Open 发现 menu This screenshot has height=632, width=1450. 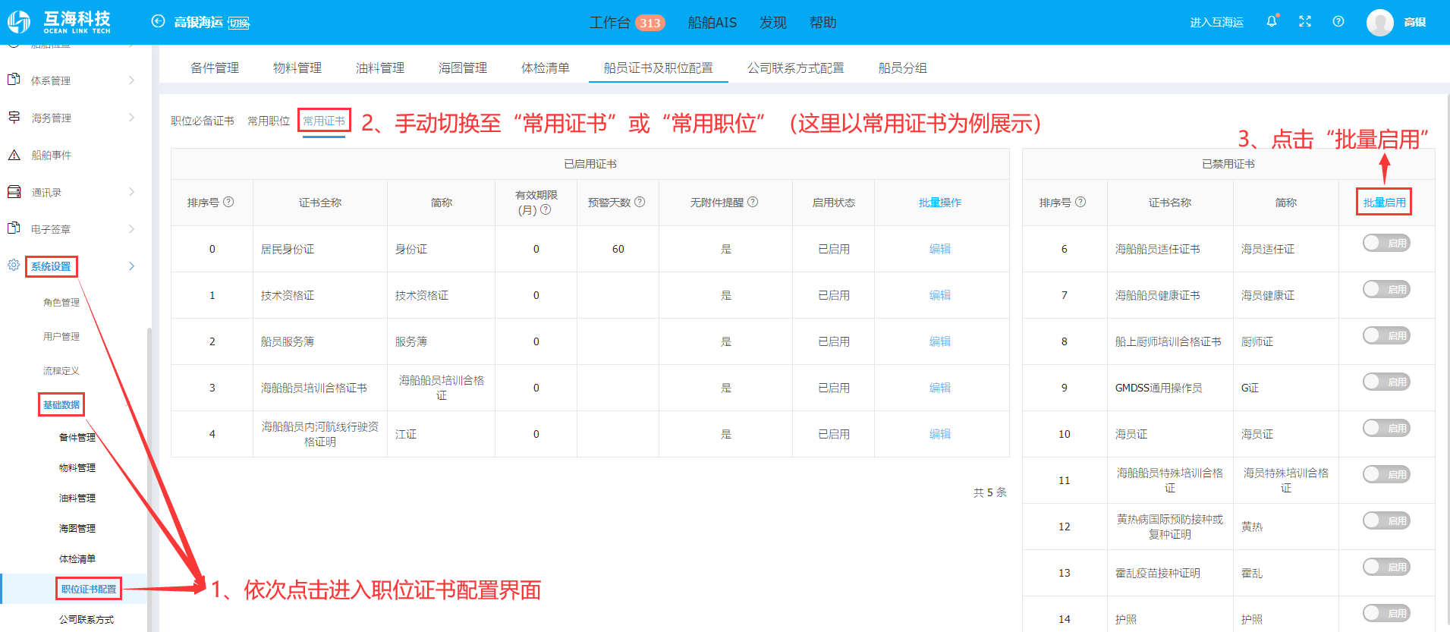(x=773, y=23)
